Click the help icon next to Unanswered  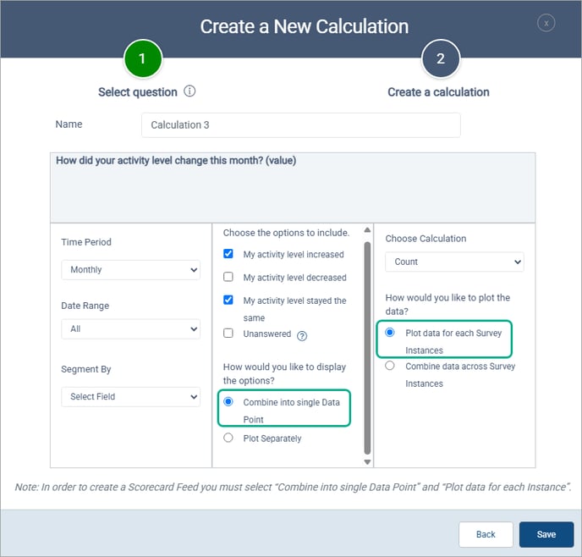pyautogui.click(x=302, y=335)
